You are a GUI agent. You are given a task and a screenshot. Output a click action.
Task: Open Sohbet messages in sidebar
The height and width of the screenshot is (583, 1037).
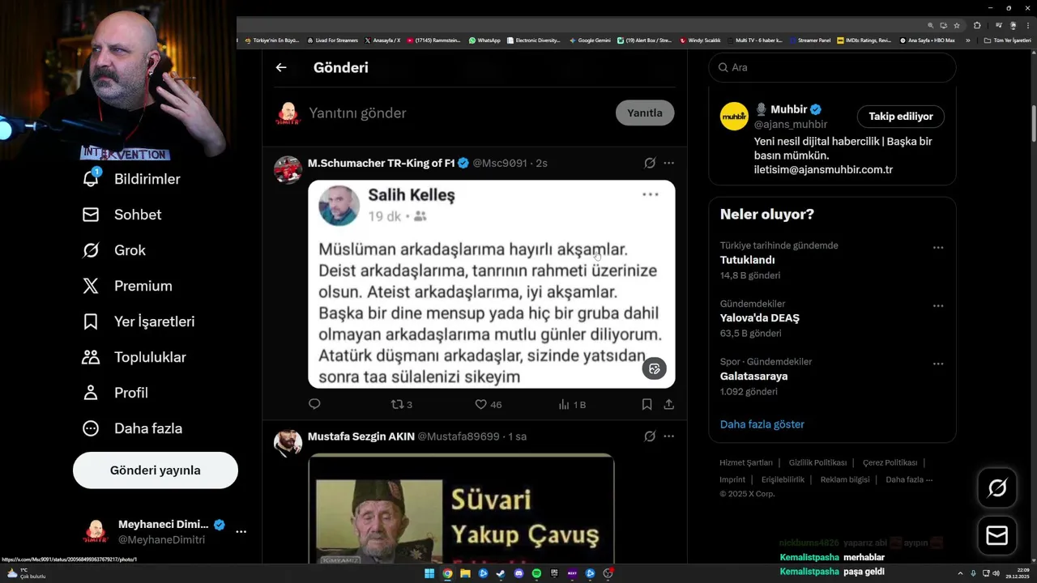pos(122,215)
